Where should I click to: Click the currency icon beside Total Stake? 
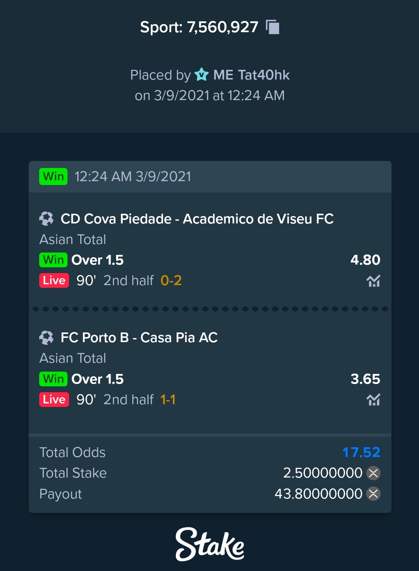click(374, 473)
